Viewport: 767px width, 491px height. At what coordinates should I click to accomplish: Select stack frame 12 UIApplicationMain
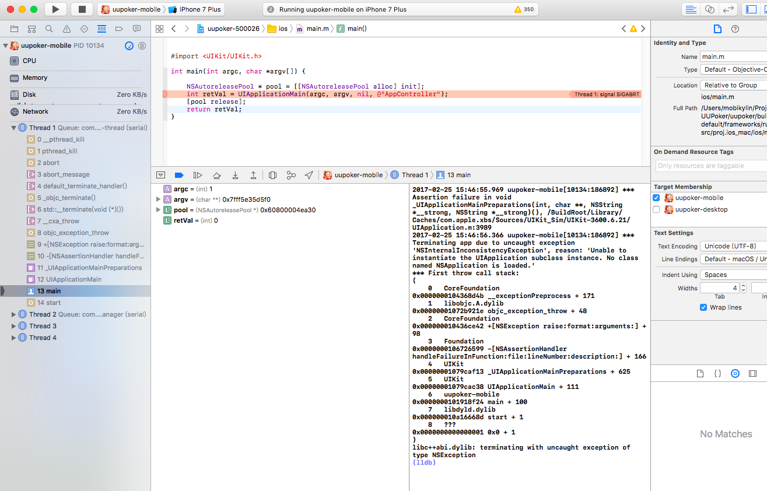[x=76, y=279]
